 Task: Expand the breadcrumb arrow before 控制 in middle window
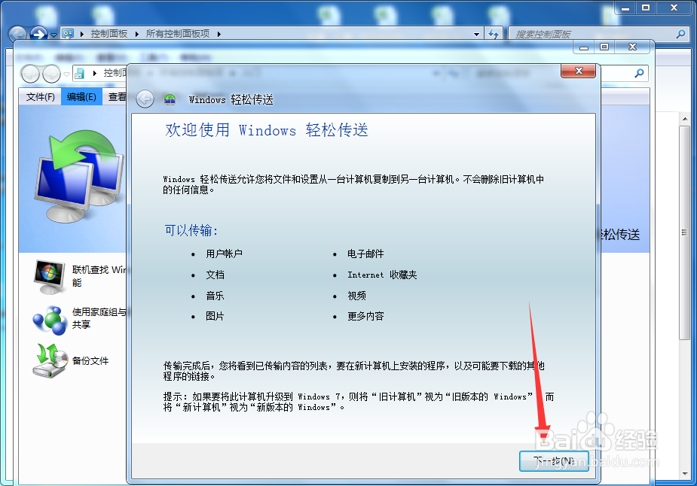pyautogui.click(x=95, y=73)
